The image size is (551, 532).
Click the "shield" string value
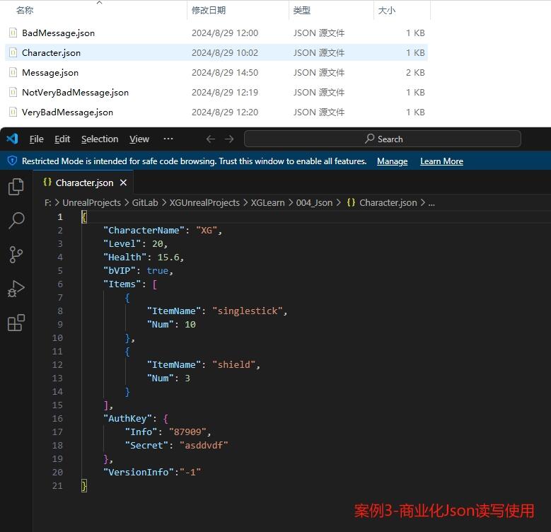click(233, 365)
